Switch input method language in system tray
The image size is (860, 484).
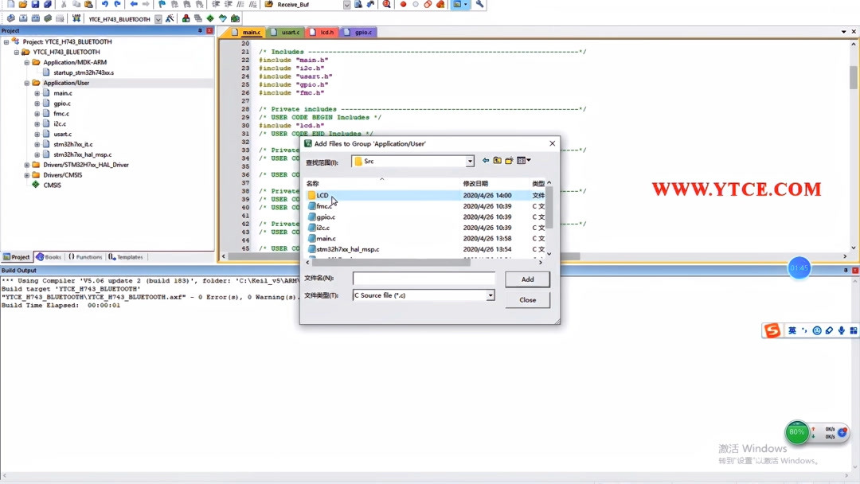tap(792, 330)
